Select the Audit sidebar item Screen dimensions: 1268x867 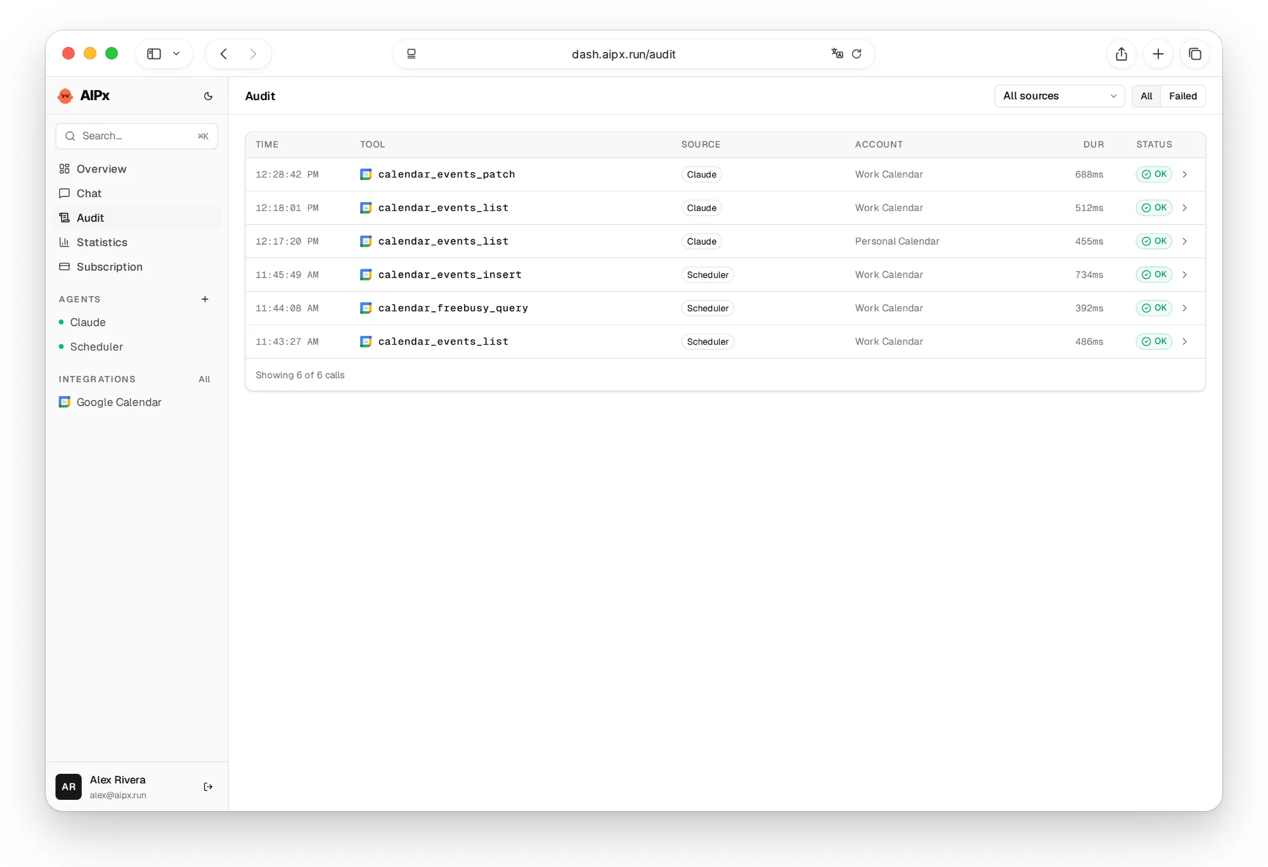pyautogui.click(x=138, y=218)
